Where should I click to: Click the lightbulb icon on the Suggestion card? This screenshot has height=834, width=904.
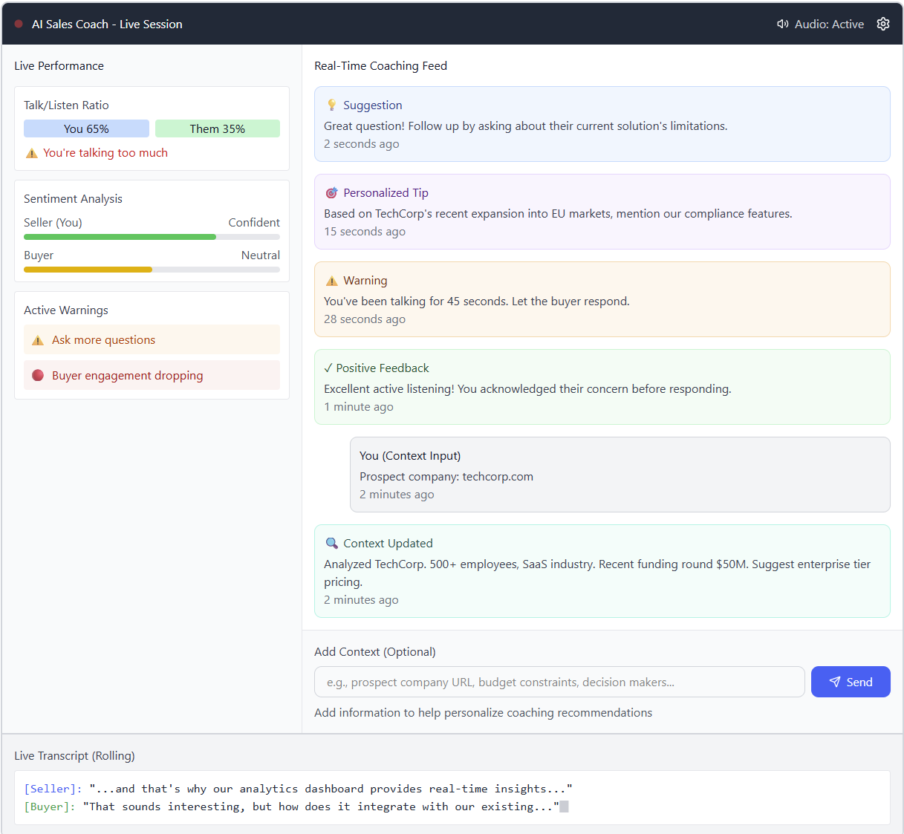tap(332, 105)
